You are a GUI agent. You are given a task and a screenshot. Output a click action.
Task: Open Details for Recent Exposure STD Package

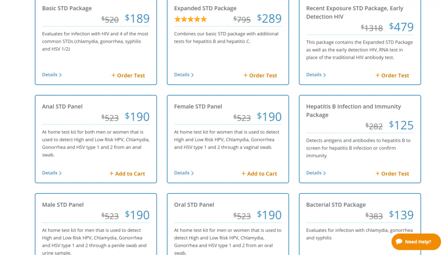tap(316, 75)
